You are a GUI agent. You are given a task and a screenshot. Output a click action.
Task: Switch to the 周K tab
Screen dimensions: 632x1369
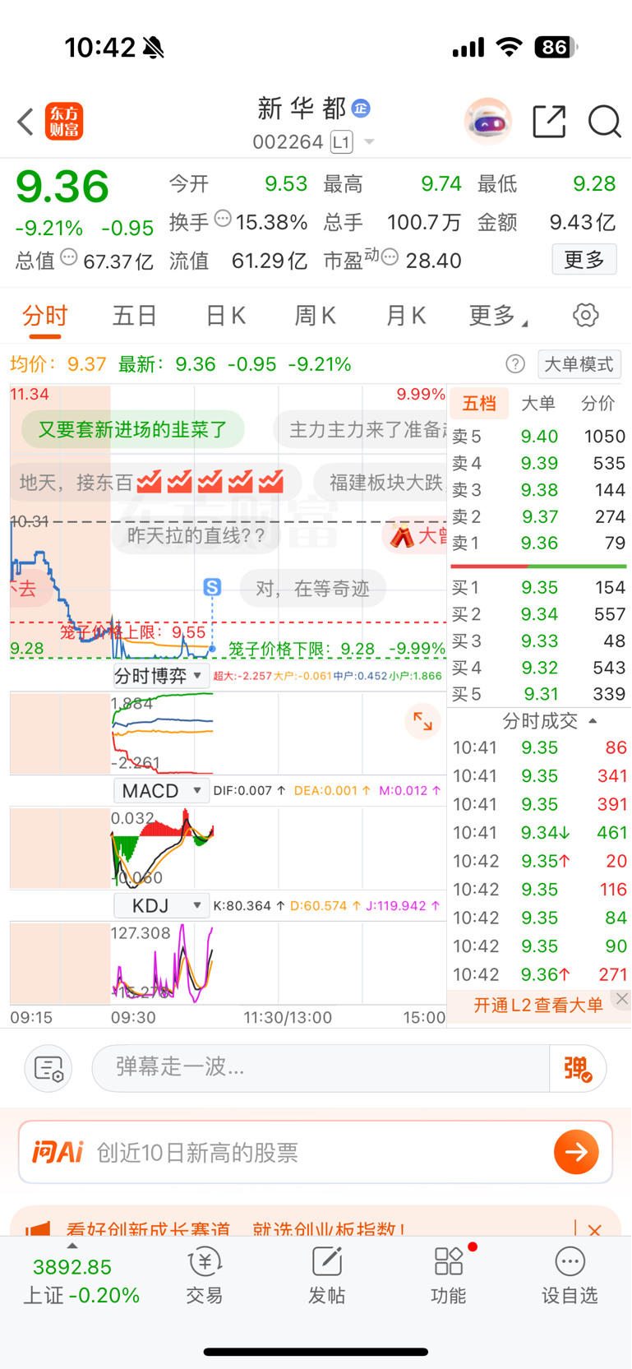(x=315, y=316)
